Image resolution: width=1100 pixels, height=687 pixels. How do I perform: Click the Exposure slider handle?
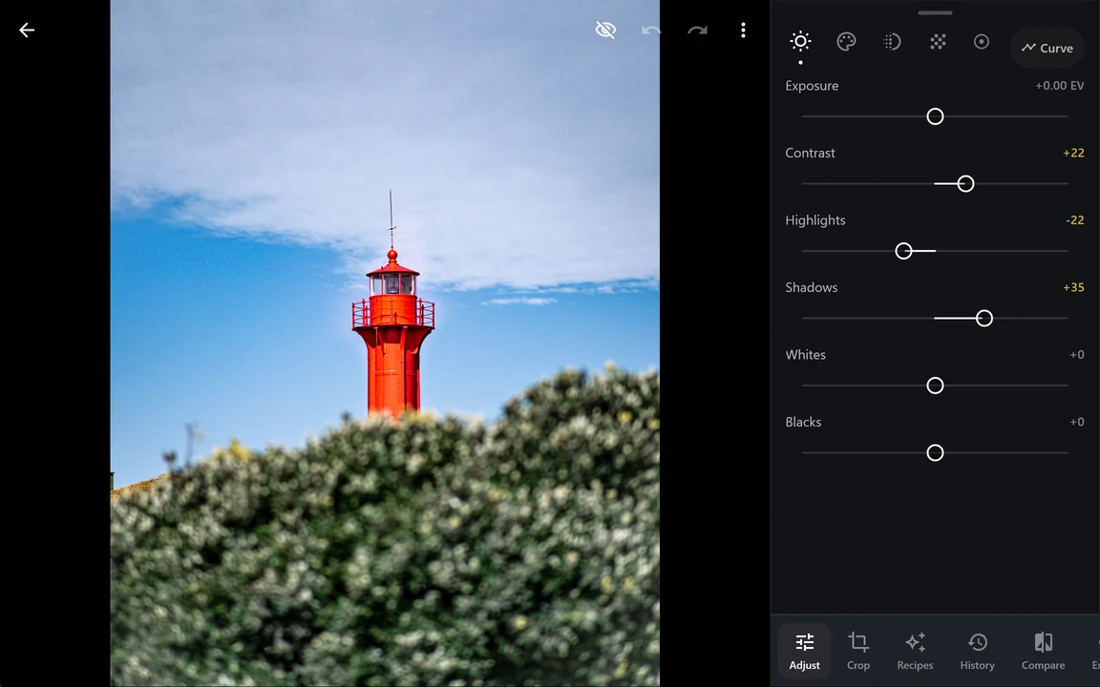pyautogui.click(x=935, y=116)
